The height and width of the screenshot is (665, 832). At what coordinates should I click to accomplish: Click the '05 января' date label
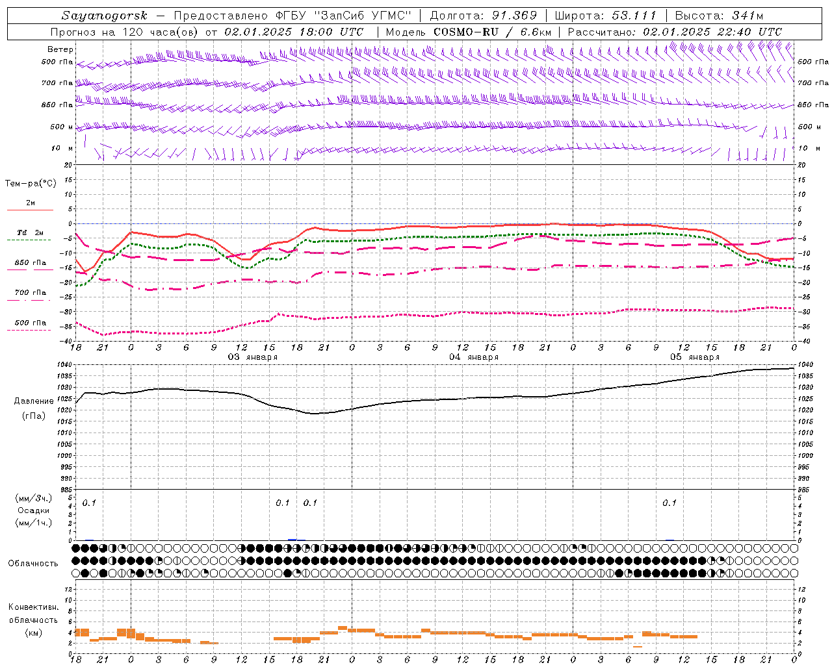(x=695, y=357)
